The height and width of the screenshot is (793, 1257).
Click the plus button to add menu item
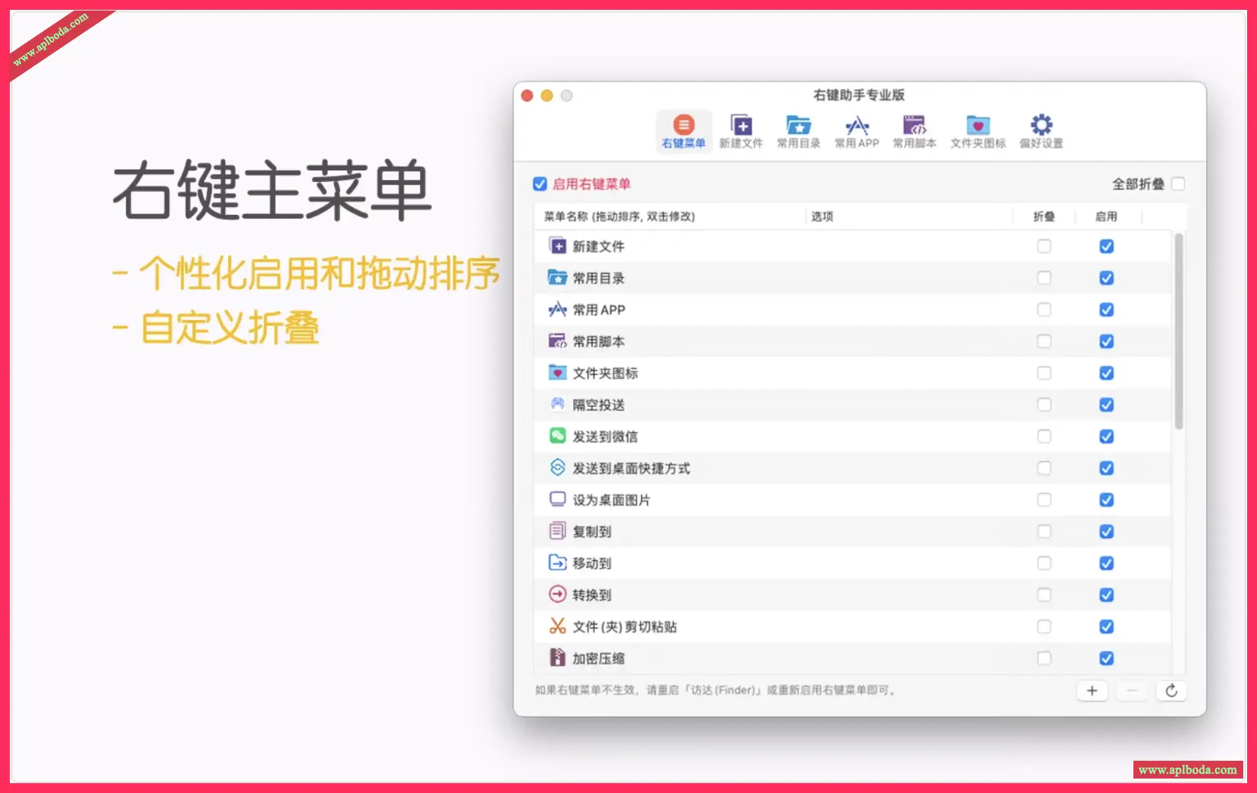point(1092,690)
